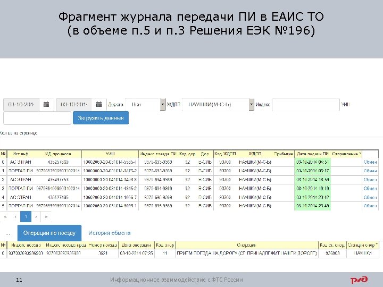Click Прибытие column header
The width and height of the screenshot is (383, 287).
tap(284, 154)
